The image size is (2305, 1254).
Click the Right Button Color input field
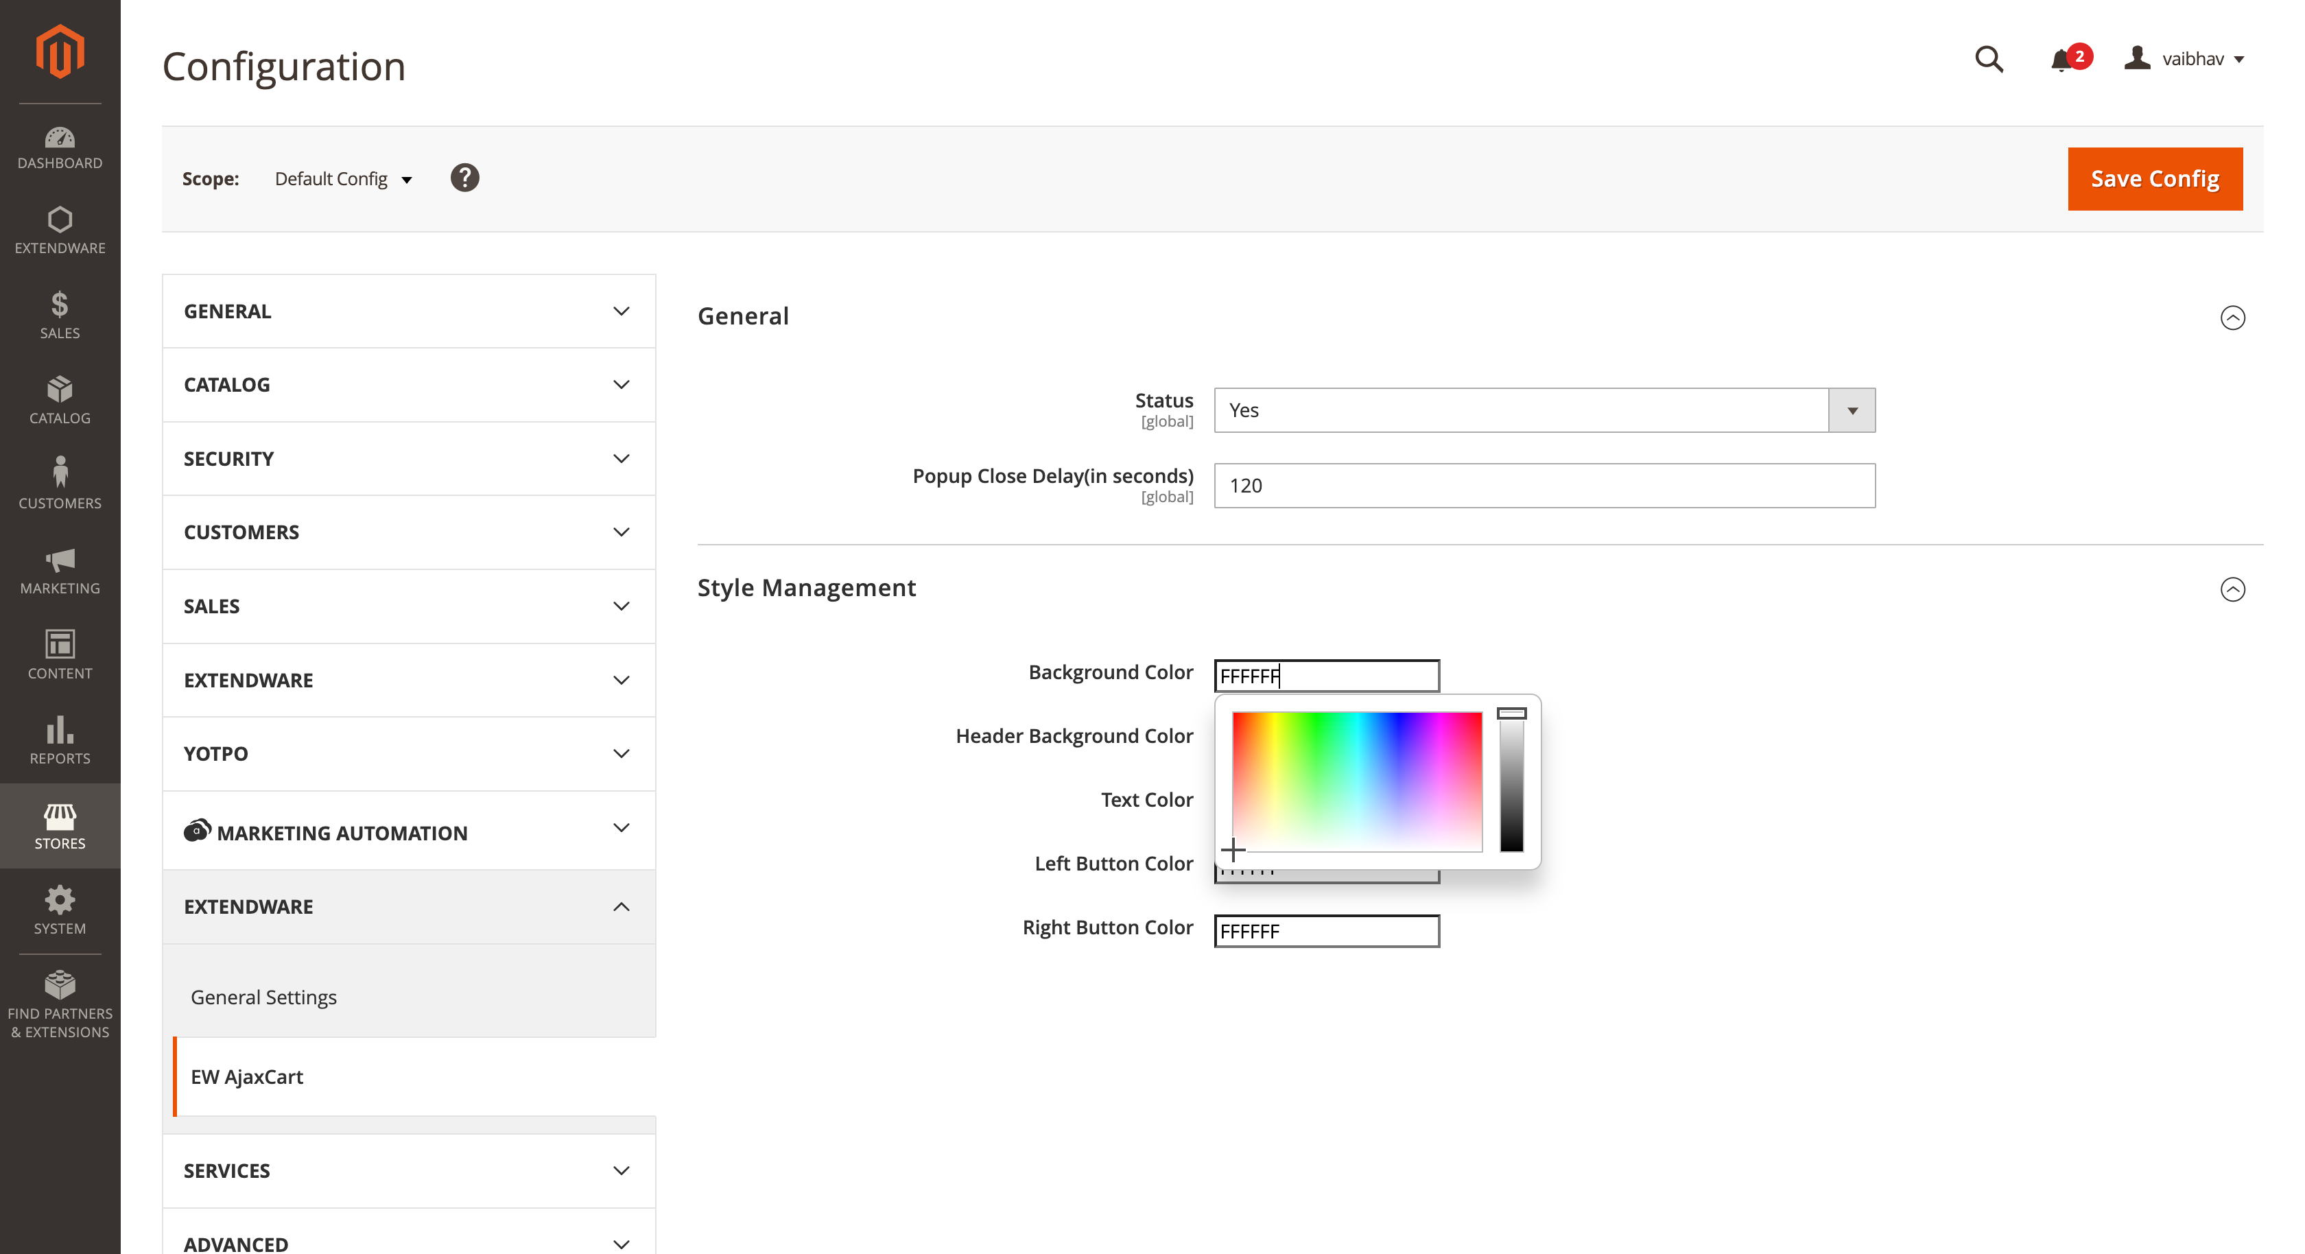pyautogui.click(x=1326, y=931)
